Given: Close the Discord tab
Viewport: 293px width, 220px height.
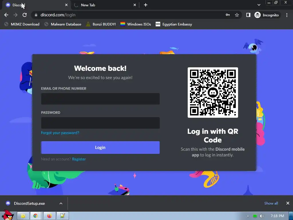Looking at the screenshot, I should (66, 5).
